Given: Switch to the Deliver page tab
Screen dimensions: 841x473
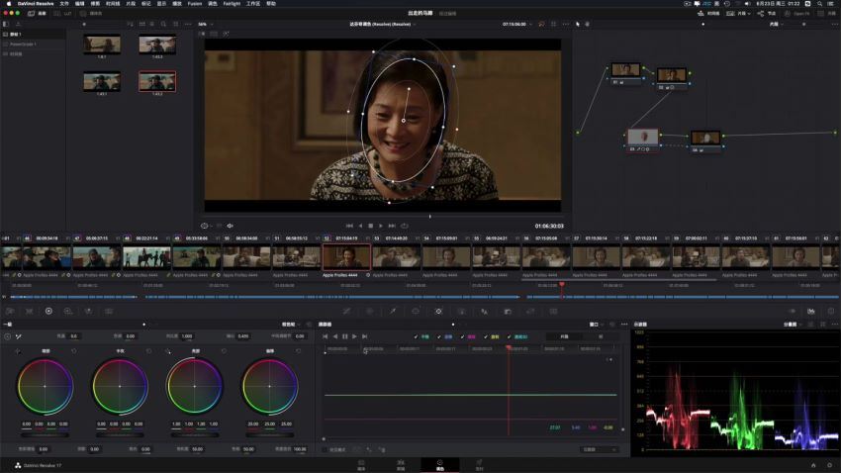Looking at the screenshot, I should [480, 465].
